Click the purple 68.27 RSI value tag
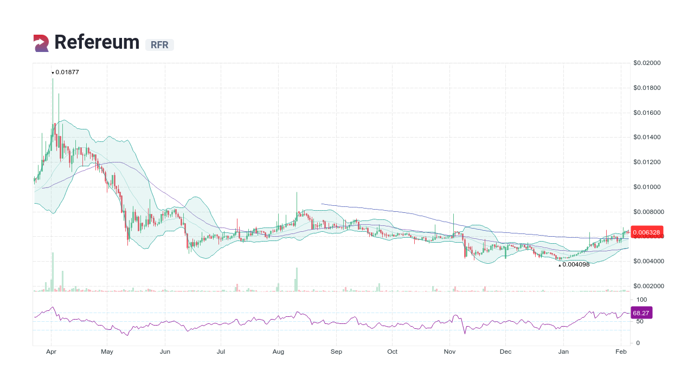Viewport: 694px width, 390px height. [641, 313]
